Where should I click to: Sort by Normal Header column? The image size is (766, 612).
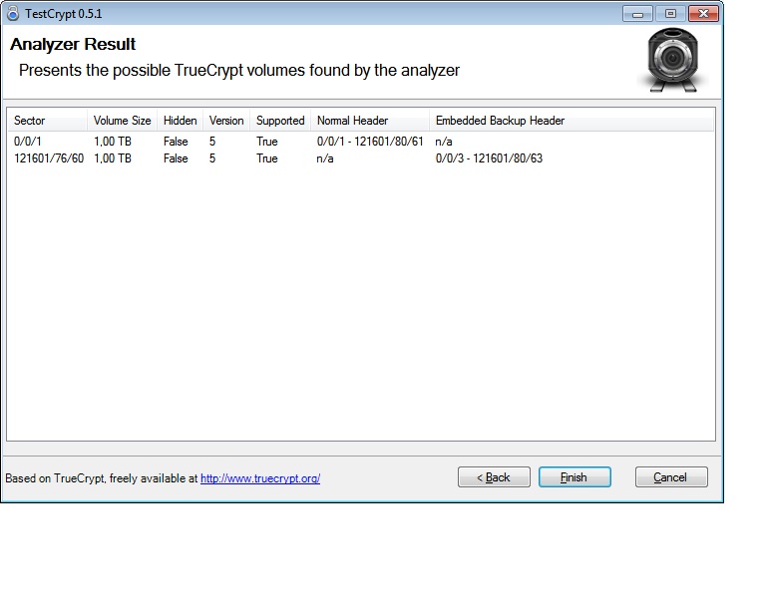370,121
